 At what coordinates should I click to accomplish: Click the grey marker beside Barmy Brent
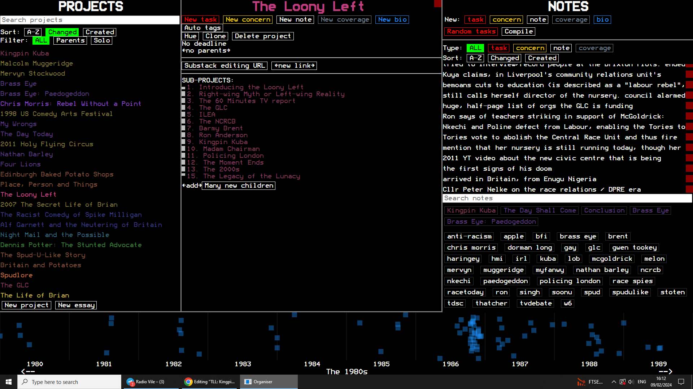pos(183,128)
